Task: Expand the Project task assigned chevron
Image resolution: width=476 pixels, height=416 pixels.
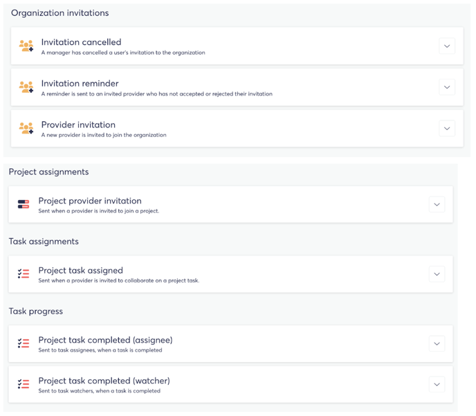Action: (x=437, y=274)
